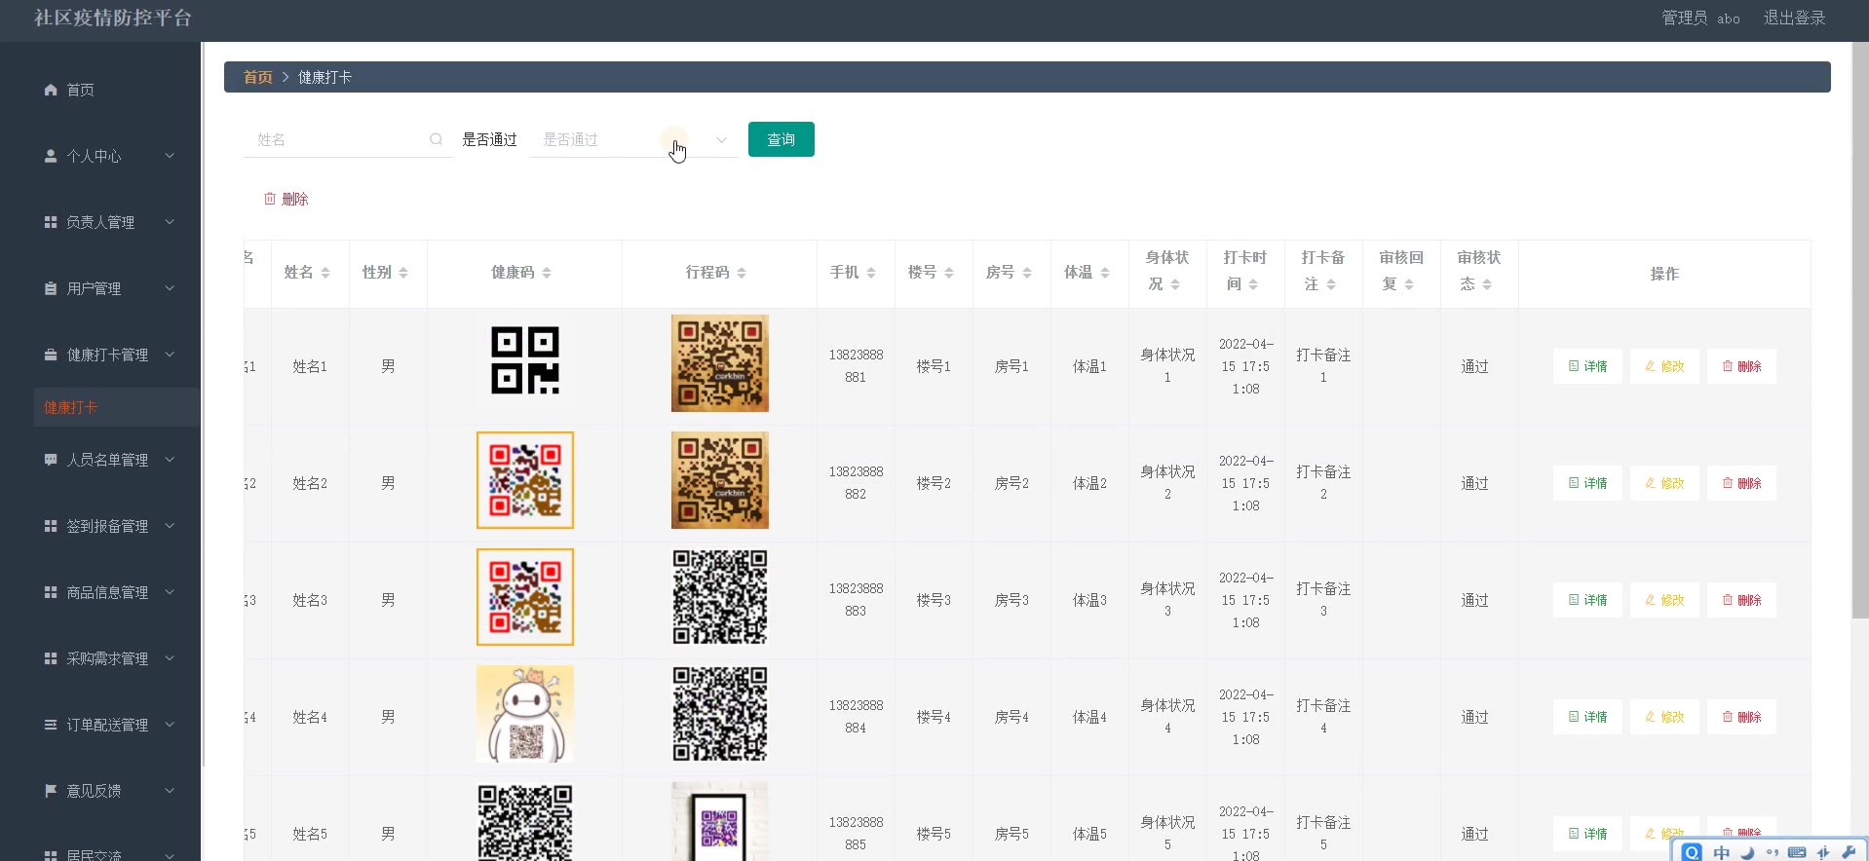Screen dimensions: 1869x861
Task: Click the wrench icon in input toolbar
Action: (1849, 852)
